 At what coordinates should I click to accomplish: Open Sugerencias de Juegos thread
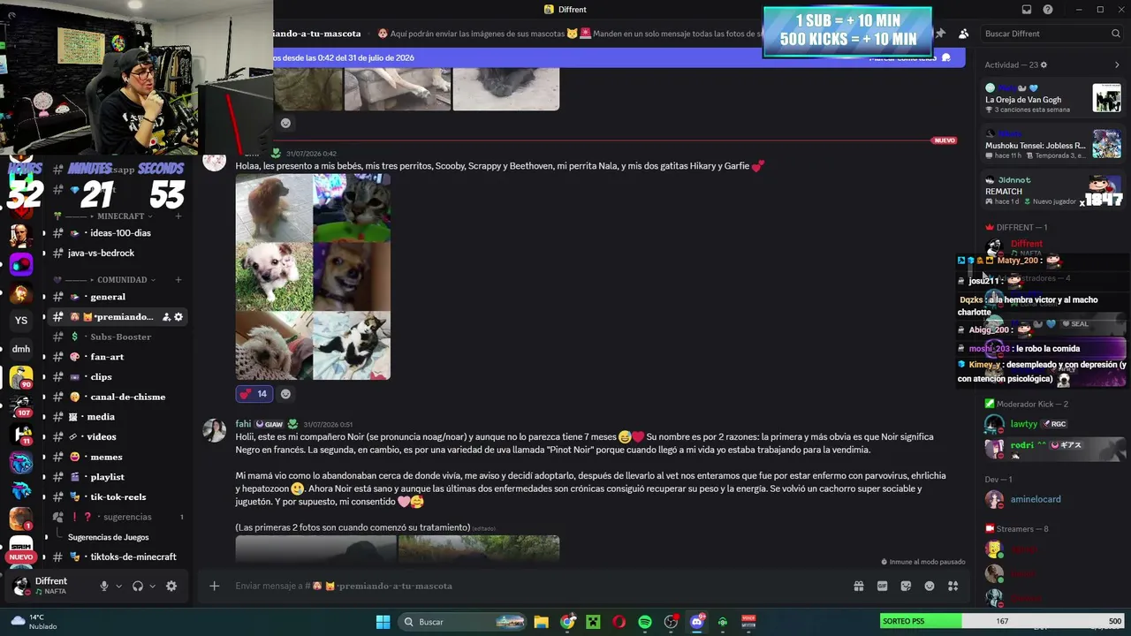pos(108,537)
